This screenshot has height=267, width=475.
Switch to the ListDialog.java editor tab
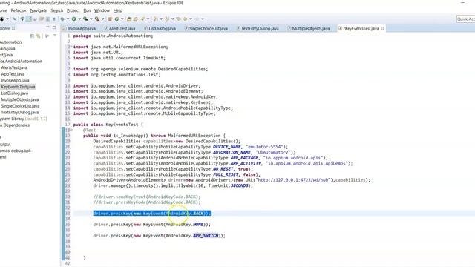(x=160, y=28)
